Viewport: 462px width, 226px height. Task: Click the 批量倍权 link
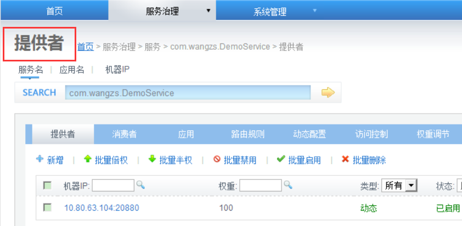point(111,160)
